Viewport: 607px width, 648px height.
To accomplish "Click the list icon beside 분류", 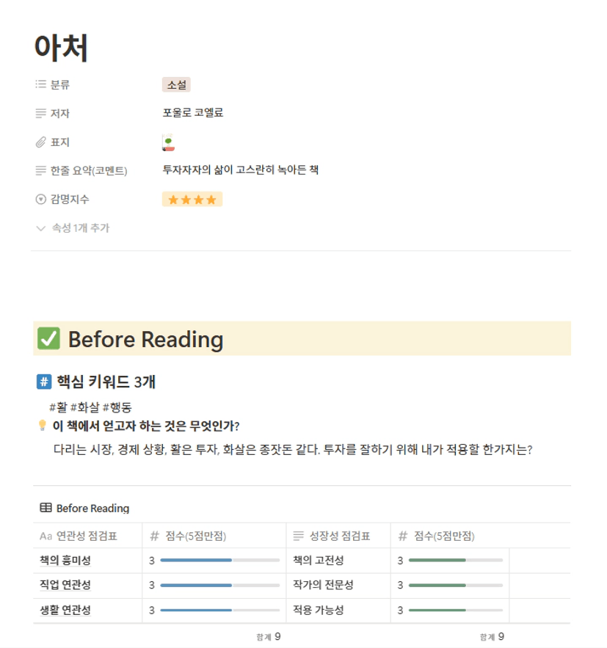I will point(40,85).
